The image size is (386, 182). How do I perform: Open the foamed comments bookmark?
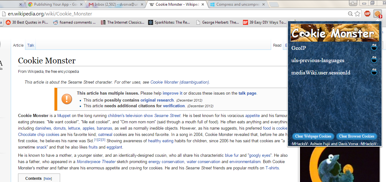[x=75, y=22]
